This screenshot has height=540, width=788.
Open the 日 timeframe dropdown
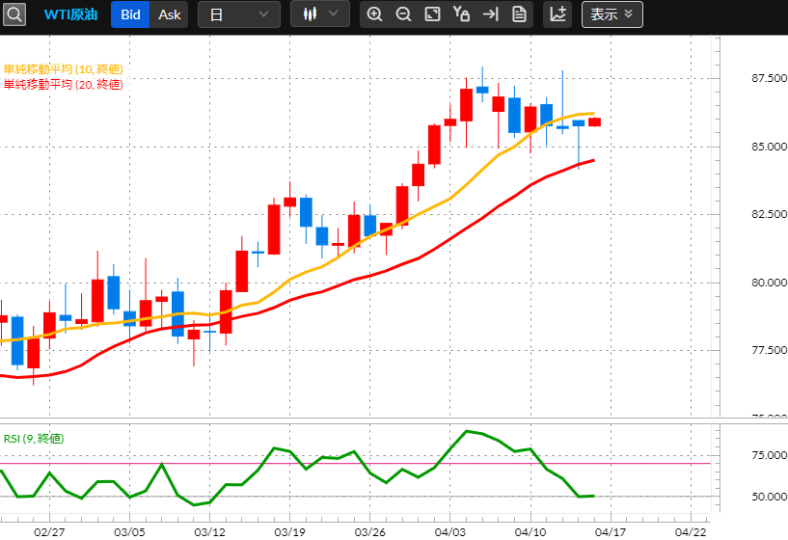239,14
